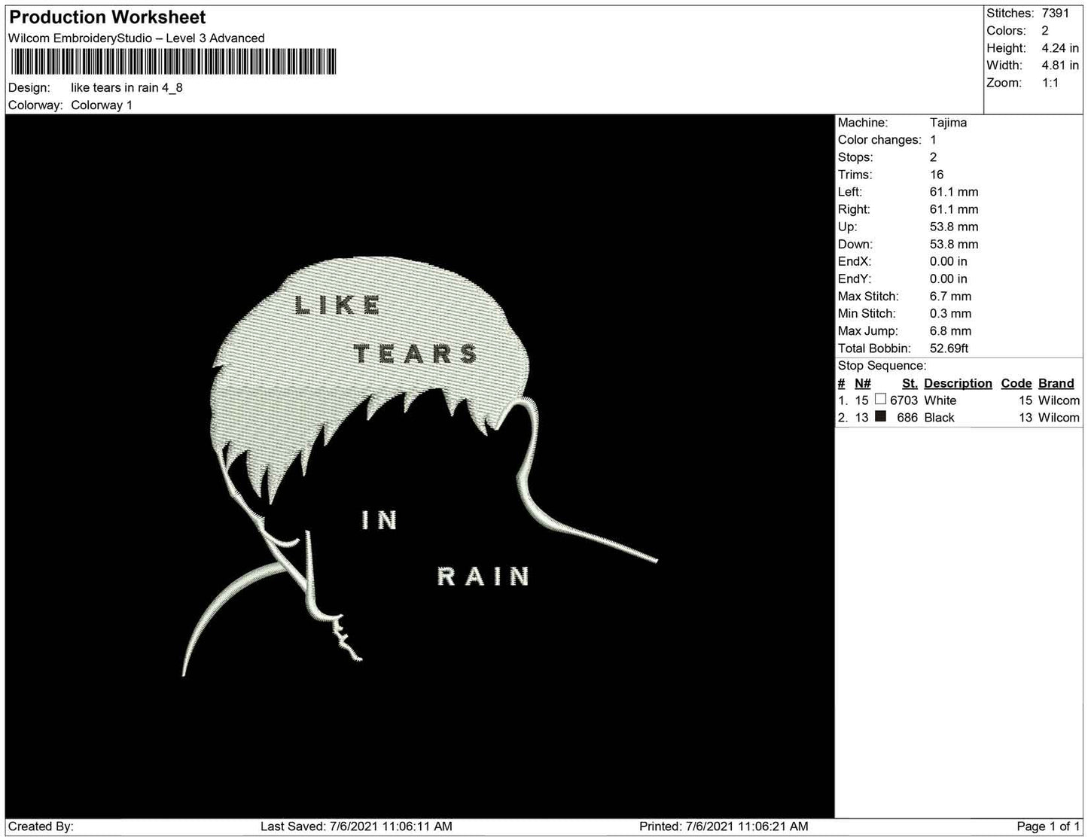Click the Zoom value "1:1"
1088x837 pixels.
1050,83
